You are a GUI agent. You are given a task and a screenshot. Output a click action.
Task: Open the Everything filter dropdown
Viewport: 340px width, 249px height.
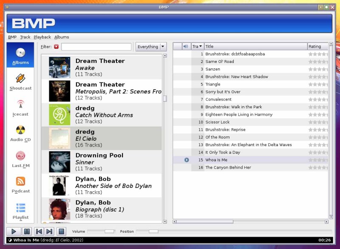(151, 47)
